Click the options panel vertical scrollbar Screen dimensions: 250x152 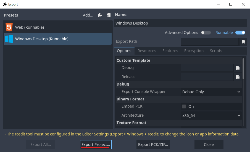243,69
